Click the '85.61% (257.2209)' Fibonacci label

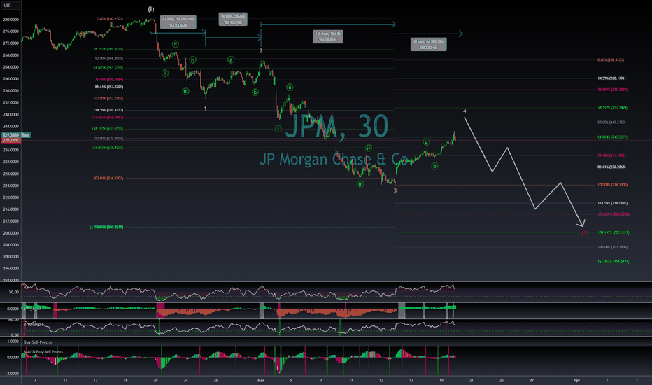(109, 87)
